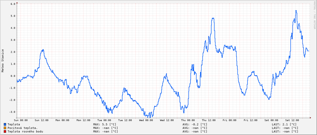Click the red arrow at x-axis end

coord(310,118)
